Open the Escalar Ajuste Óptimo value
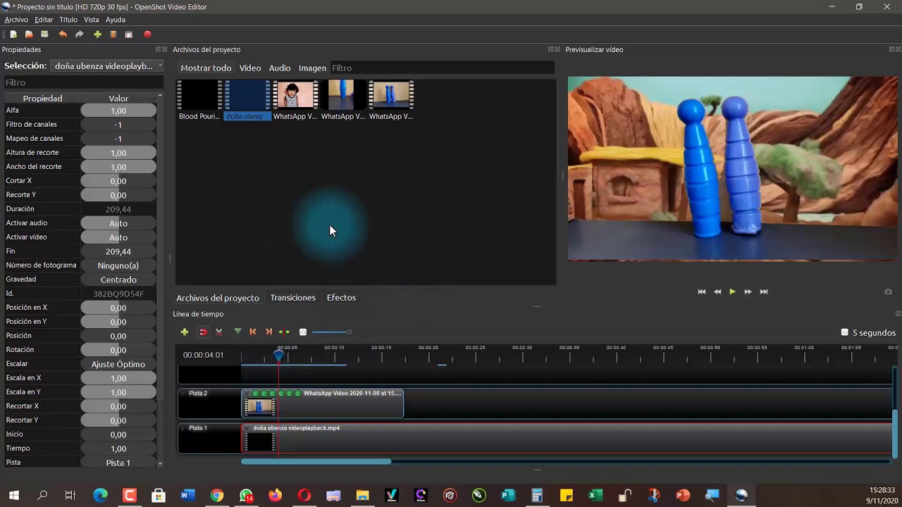The image size is (902, 507). pyautogui.click(x=118, y=364)
